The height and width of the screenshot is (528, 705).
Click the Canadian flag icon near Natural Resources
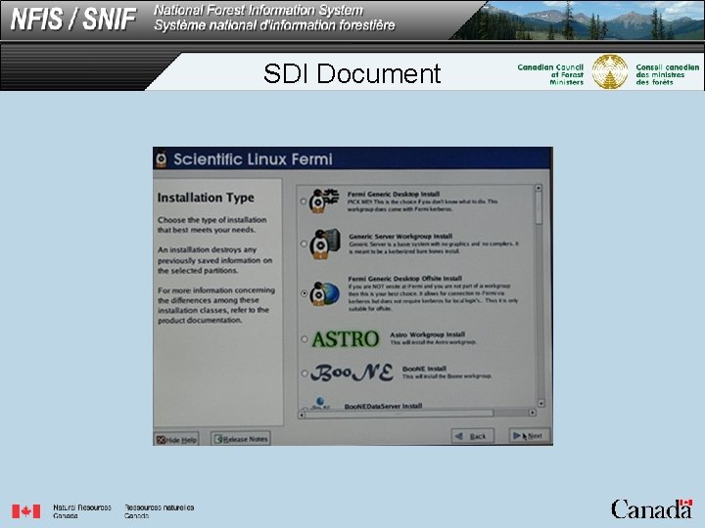pyautogui.click(x=26, y=511)
